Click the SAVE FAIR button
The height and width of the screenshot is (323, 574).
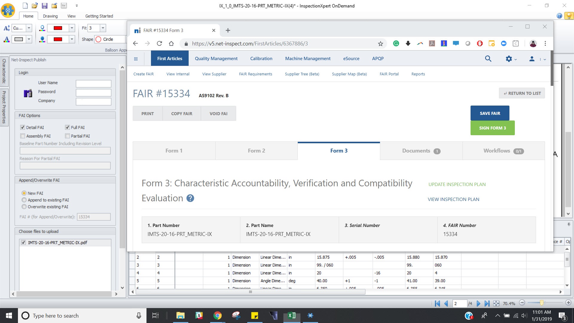tap(490, 113)
